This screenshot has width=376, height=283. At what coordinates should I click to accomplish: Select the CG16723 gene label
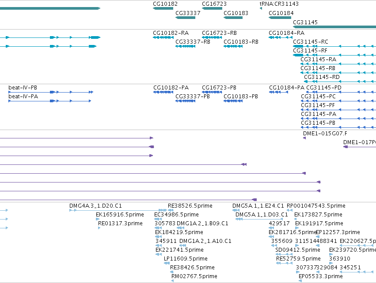214,4
